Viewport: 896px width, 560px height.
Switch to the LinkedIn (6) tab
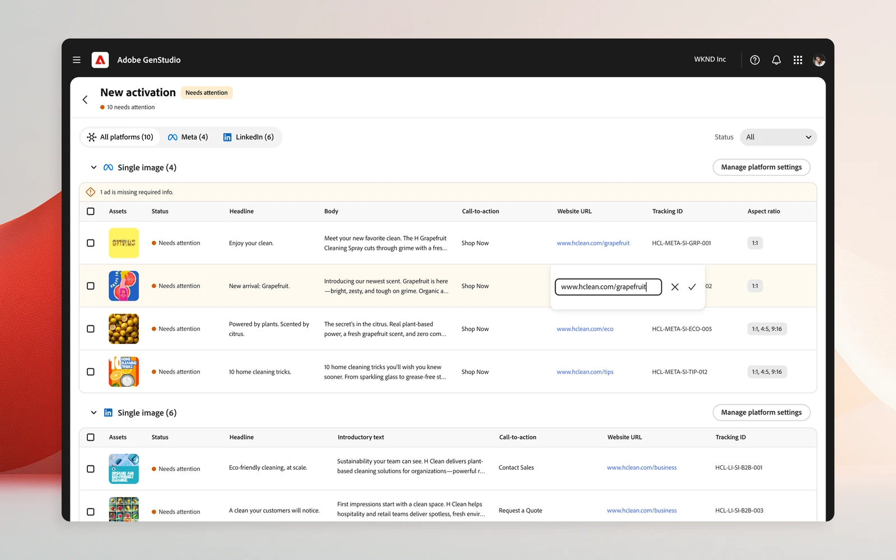(x=249, y=137)
